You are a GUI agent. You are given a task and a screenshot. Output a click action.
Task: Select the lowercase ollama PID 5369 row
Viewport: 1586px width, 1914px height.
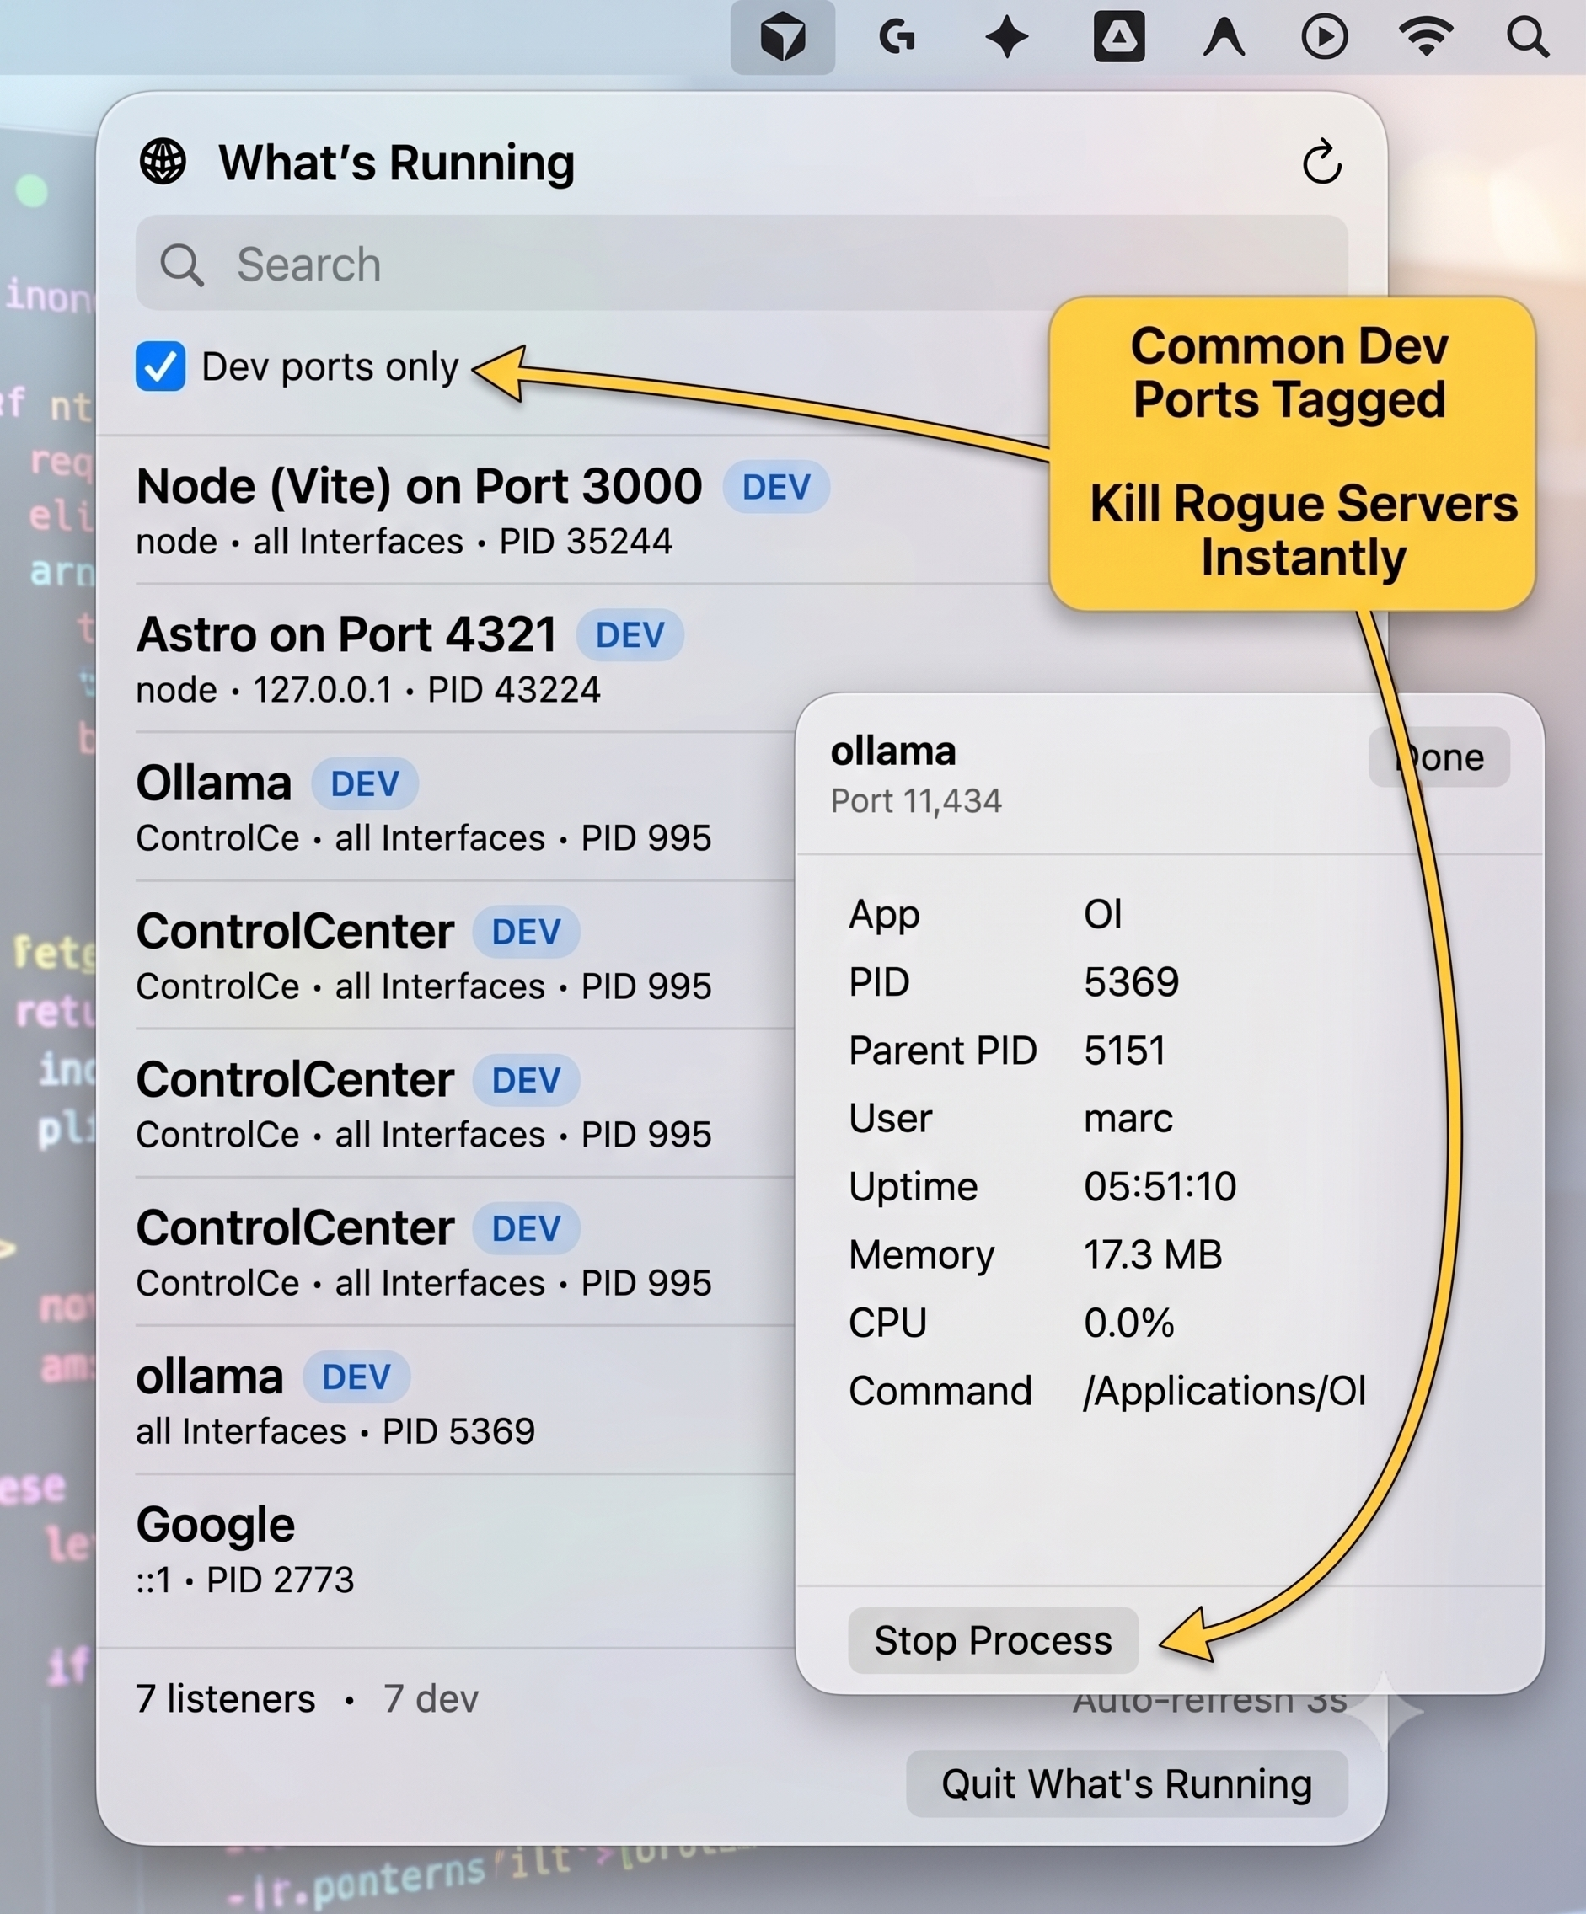pos(465,1401)
